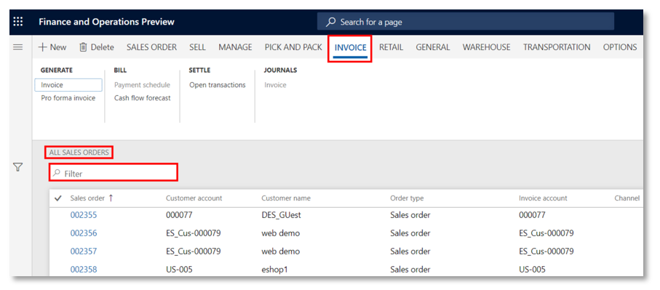Click the Delete trash can button
Viewport: 660px width, 290px height.
click(96, 47)
